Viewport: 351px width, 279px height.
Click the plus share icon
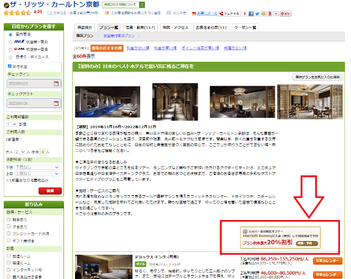click(276, 14)
